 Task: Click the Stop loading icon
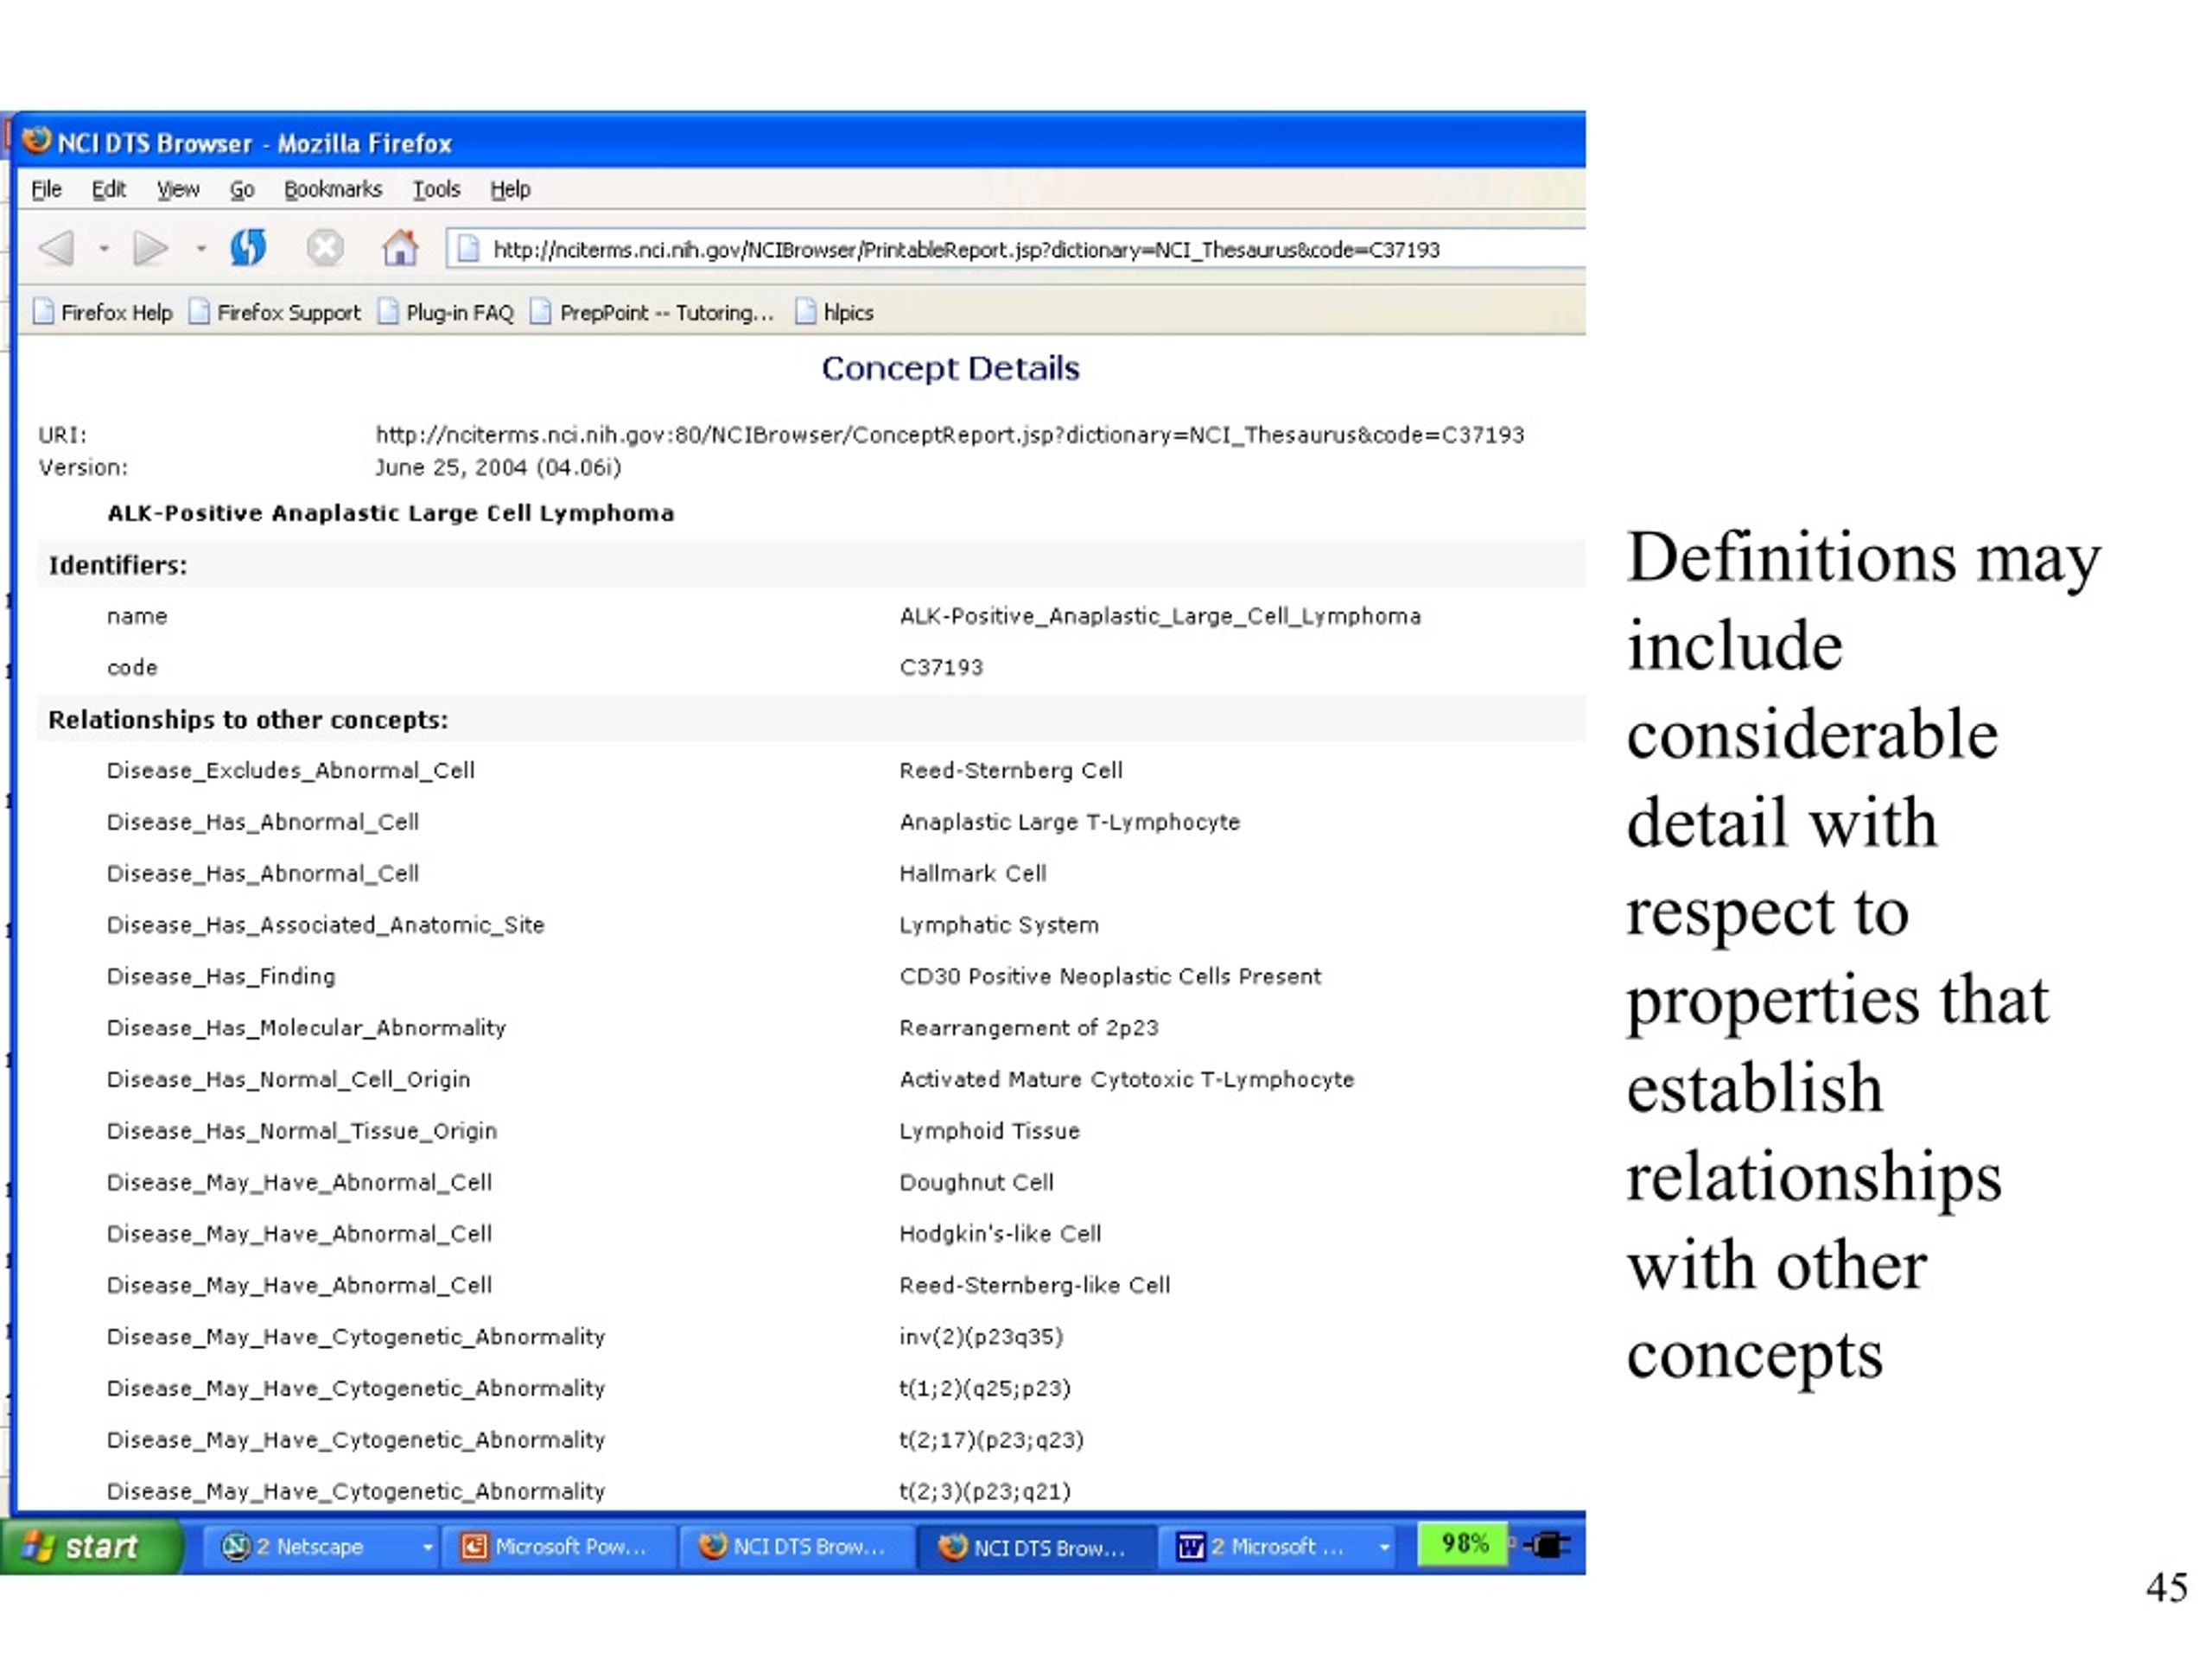pyautogui.click(x=325, y=247)
